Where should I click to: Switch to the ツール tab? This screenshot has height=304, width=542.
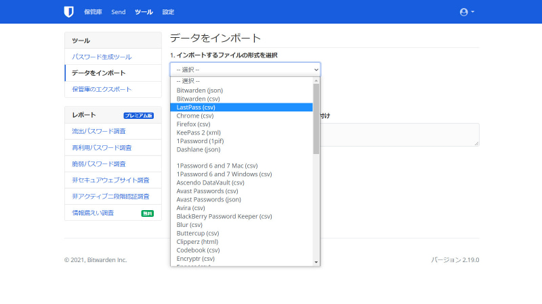tap(144, 12)
